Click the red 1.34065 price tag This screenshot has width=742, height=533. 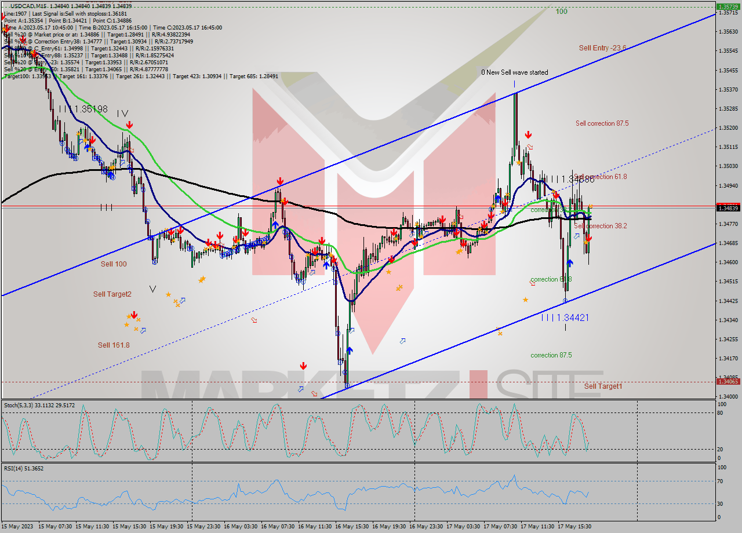point(728,381)
